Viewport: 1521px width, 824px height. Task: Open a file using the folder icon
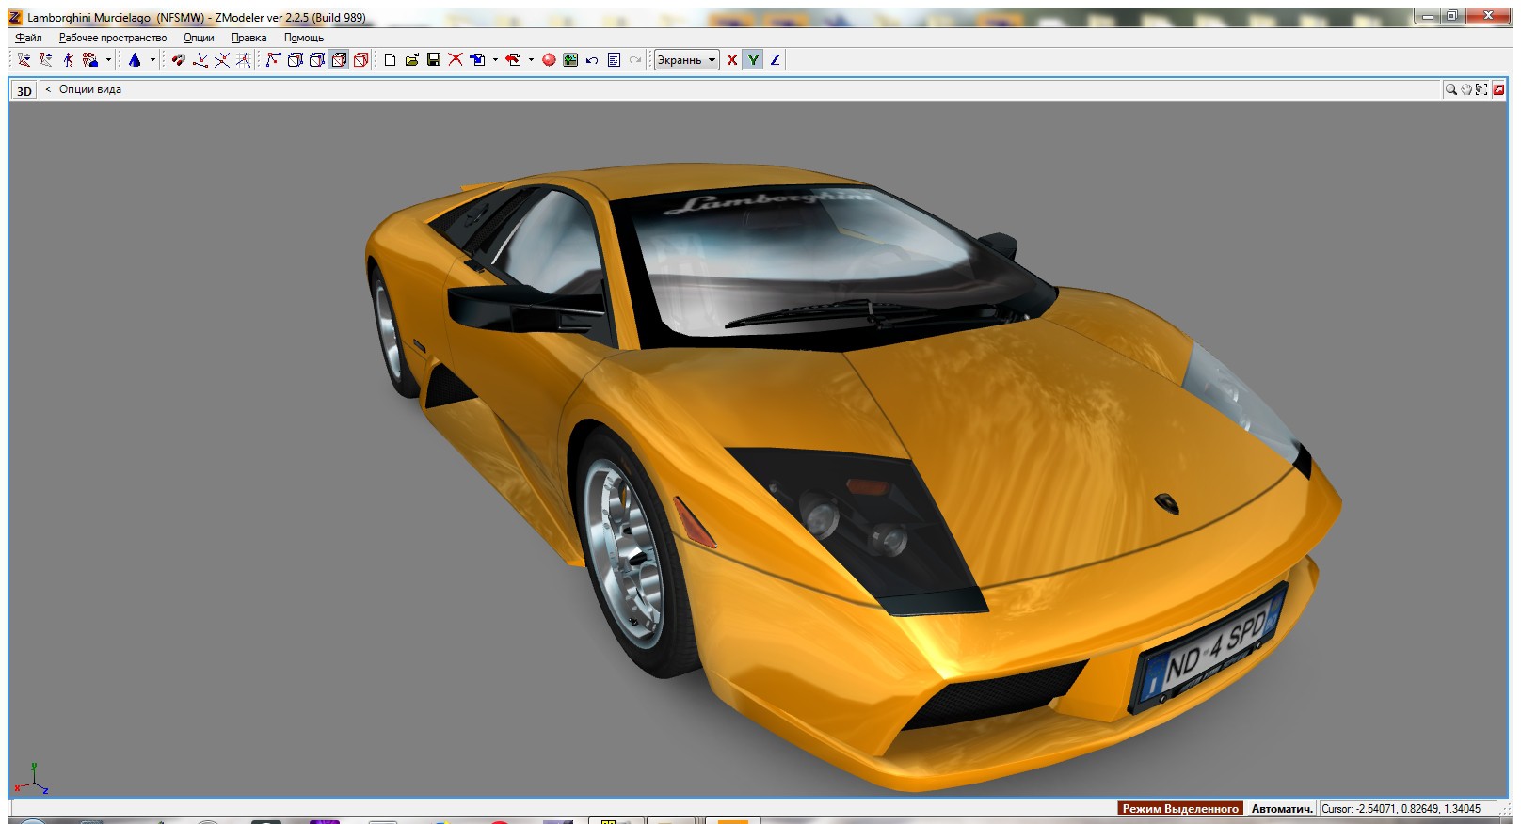click(x=412, y=59)
